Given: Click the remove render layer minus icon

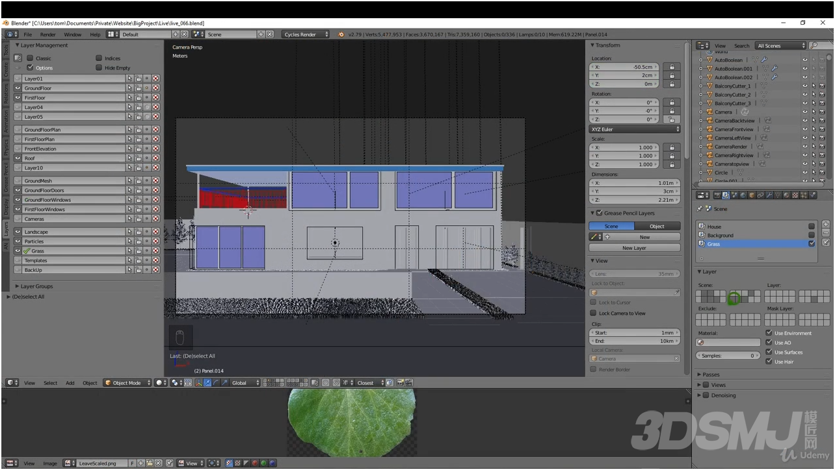Looking at the screenshot, I should tap(826, 232).
